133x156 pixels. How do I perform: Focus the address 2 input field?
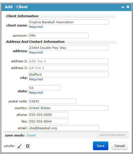click(x=69, y=61)
